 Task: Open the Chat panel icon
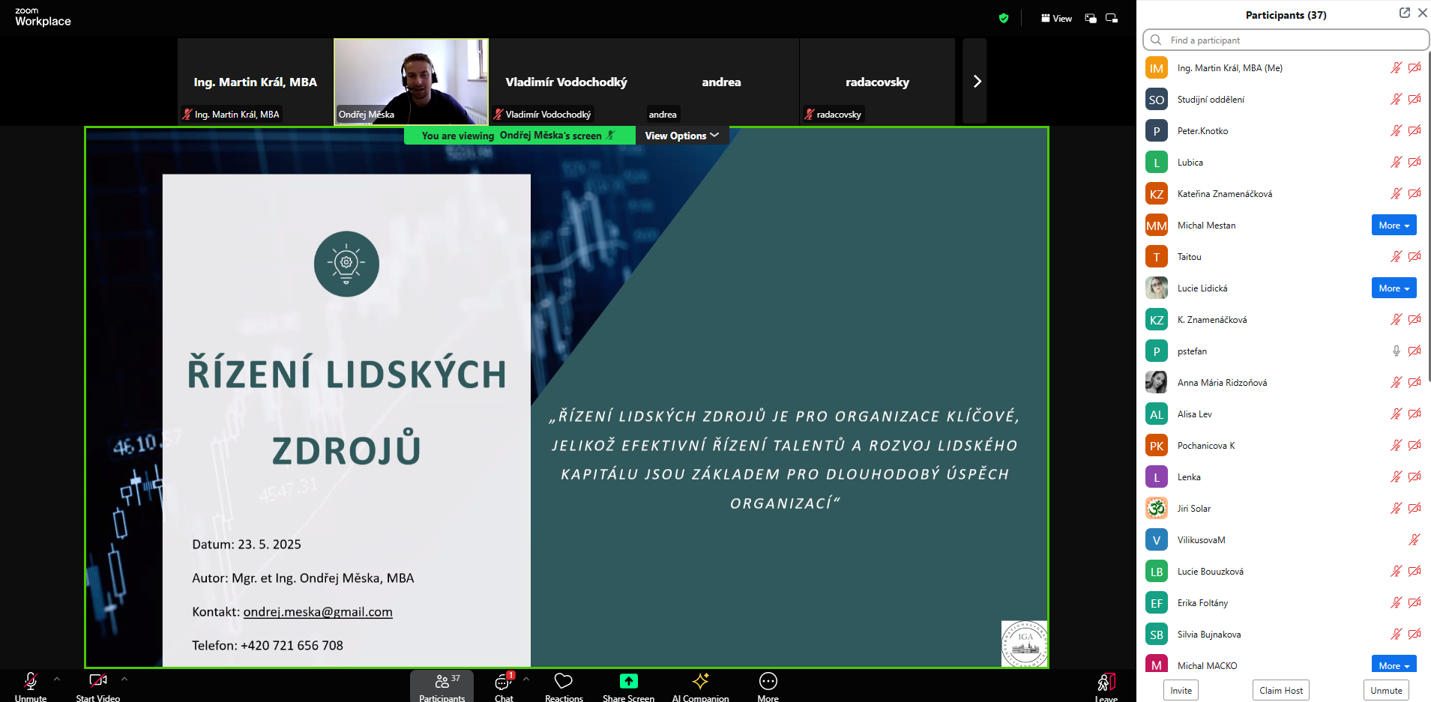[503, 682]
